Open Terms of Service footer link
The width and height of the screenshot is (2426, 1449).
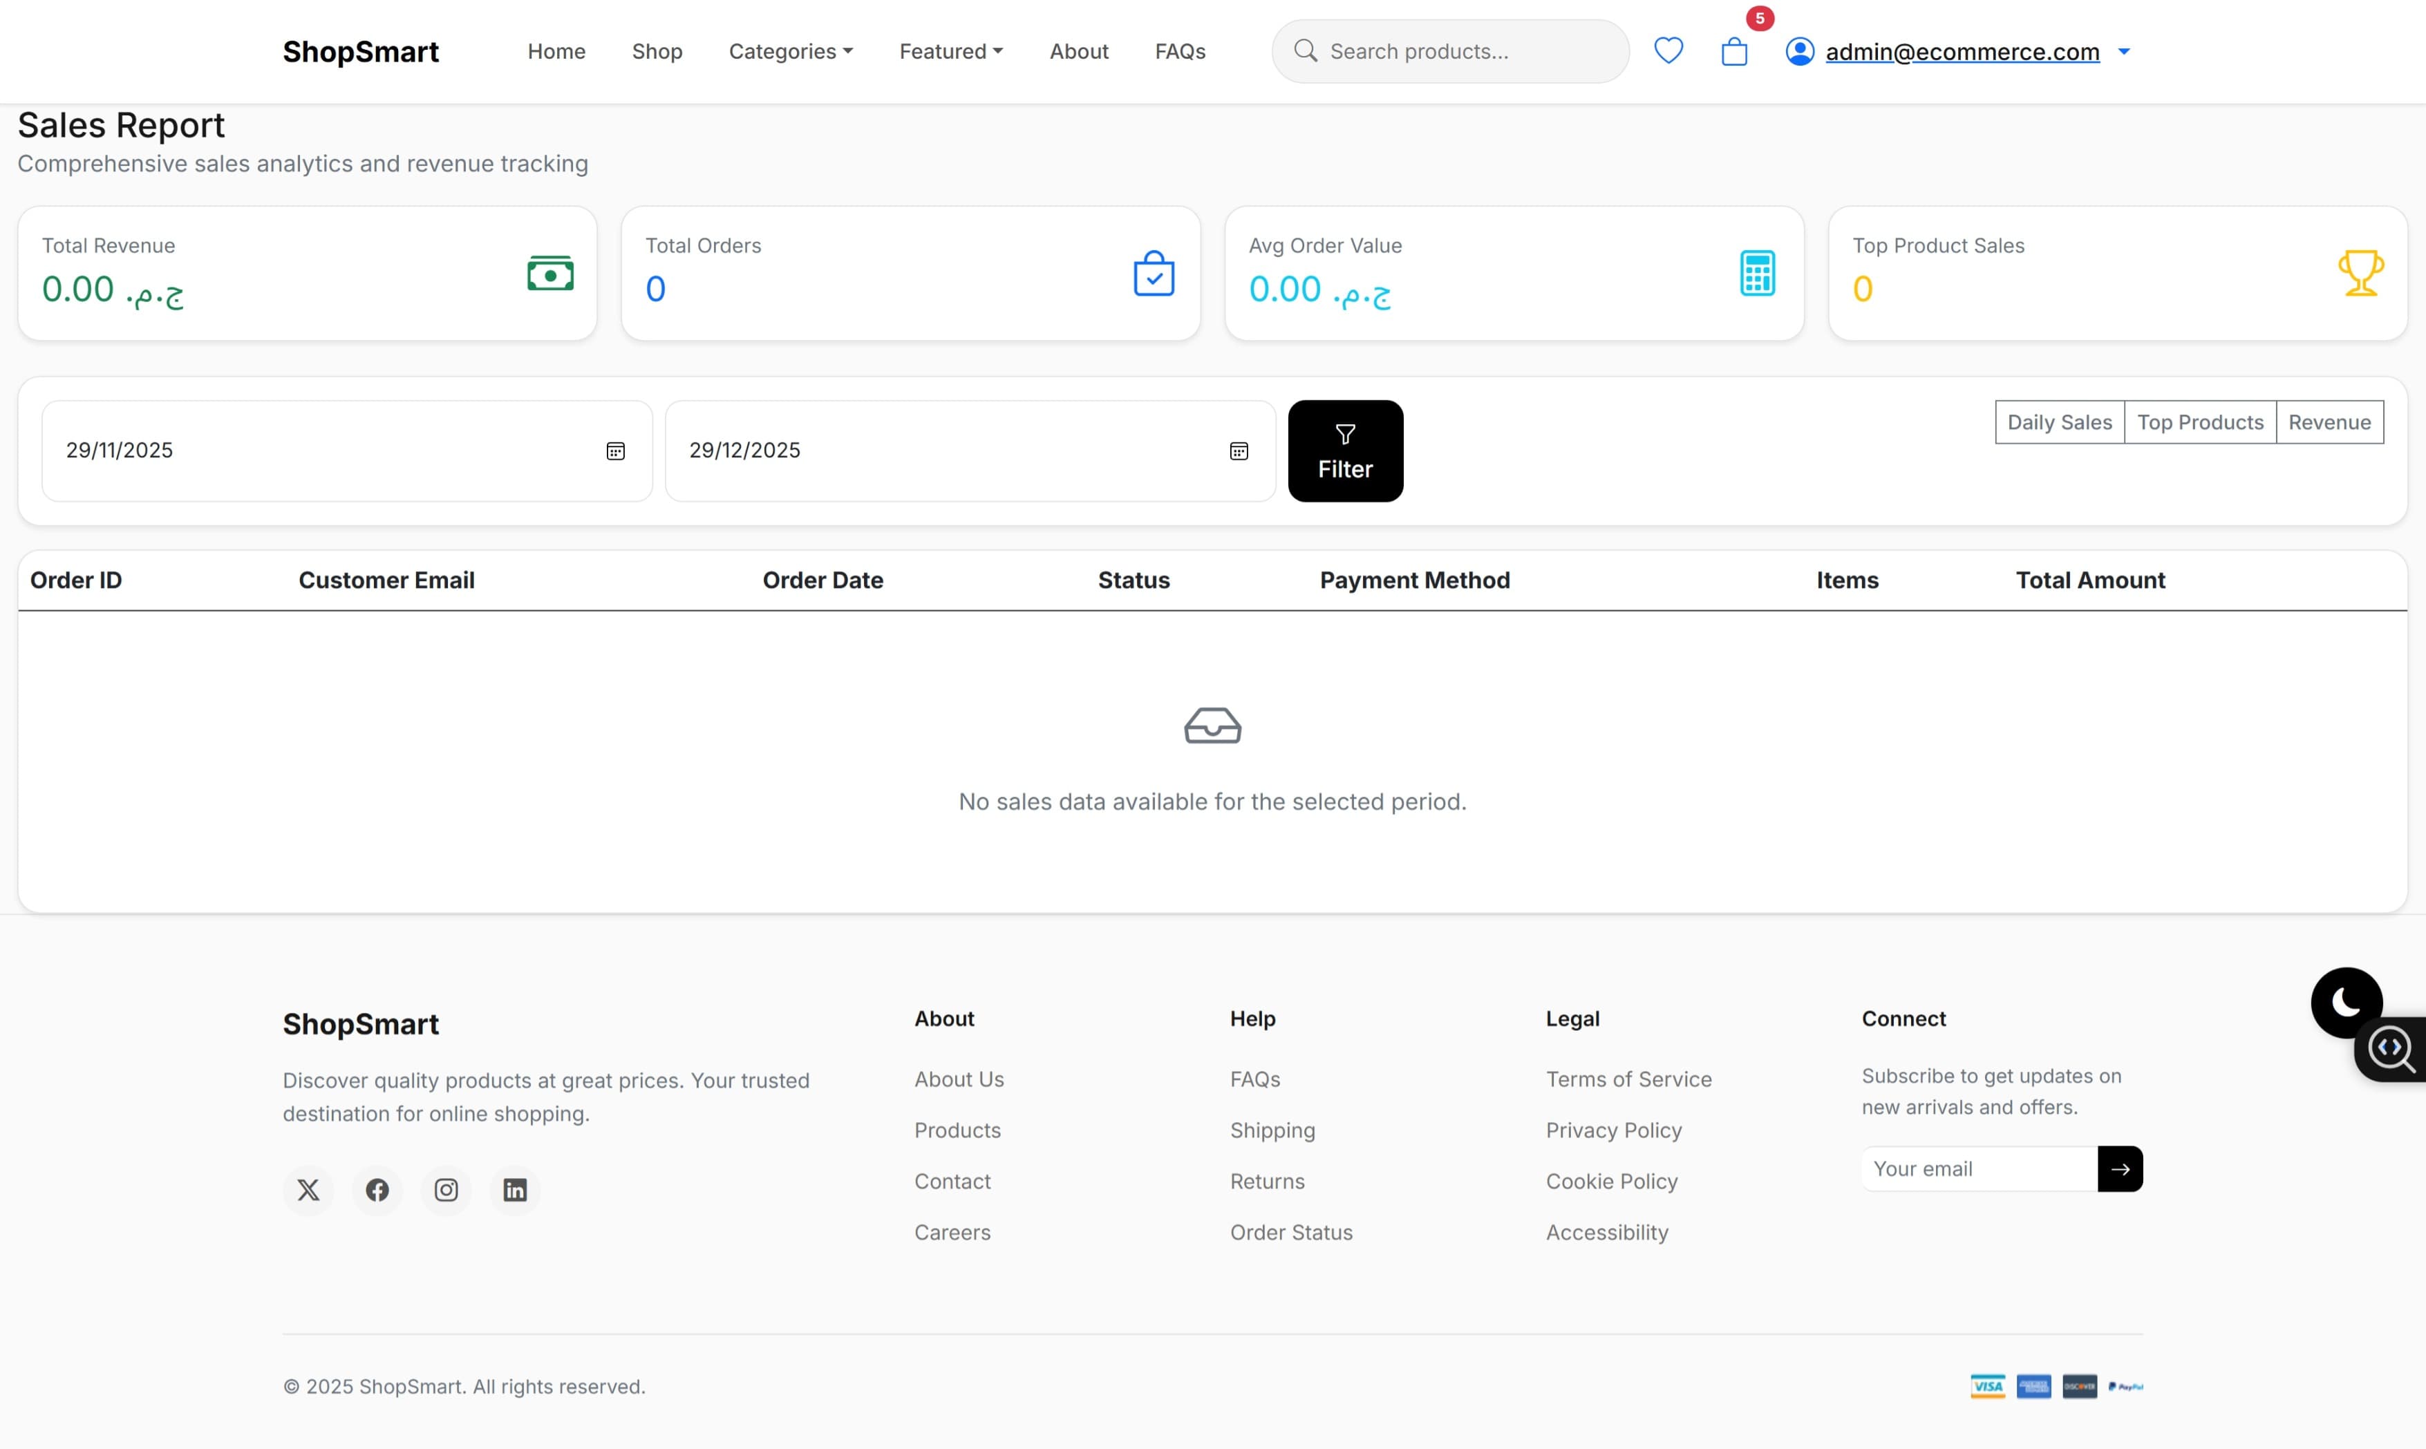(x=1628, y=1079)
